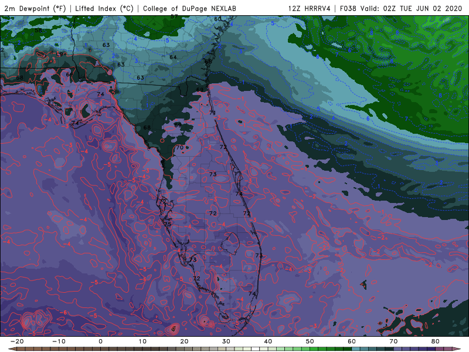Click the right arrow end of the color bar
This screenshot has height=352, width=469.
click(458, 349)
